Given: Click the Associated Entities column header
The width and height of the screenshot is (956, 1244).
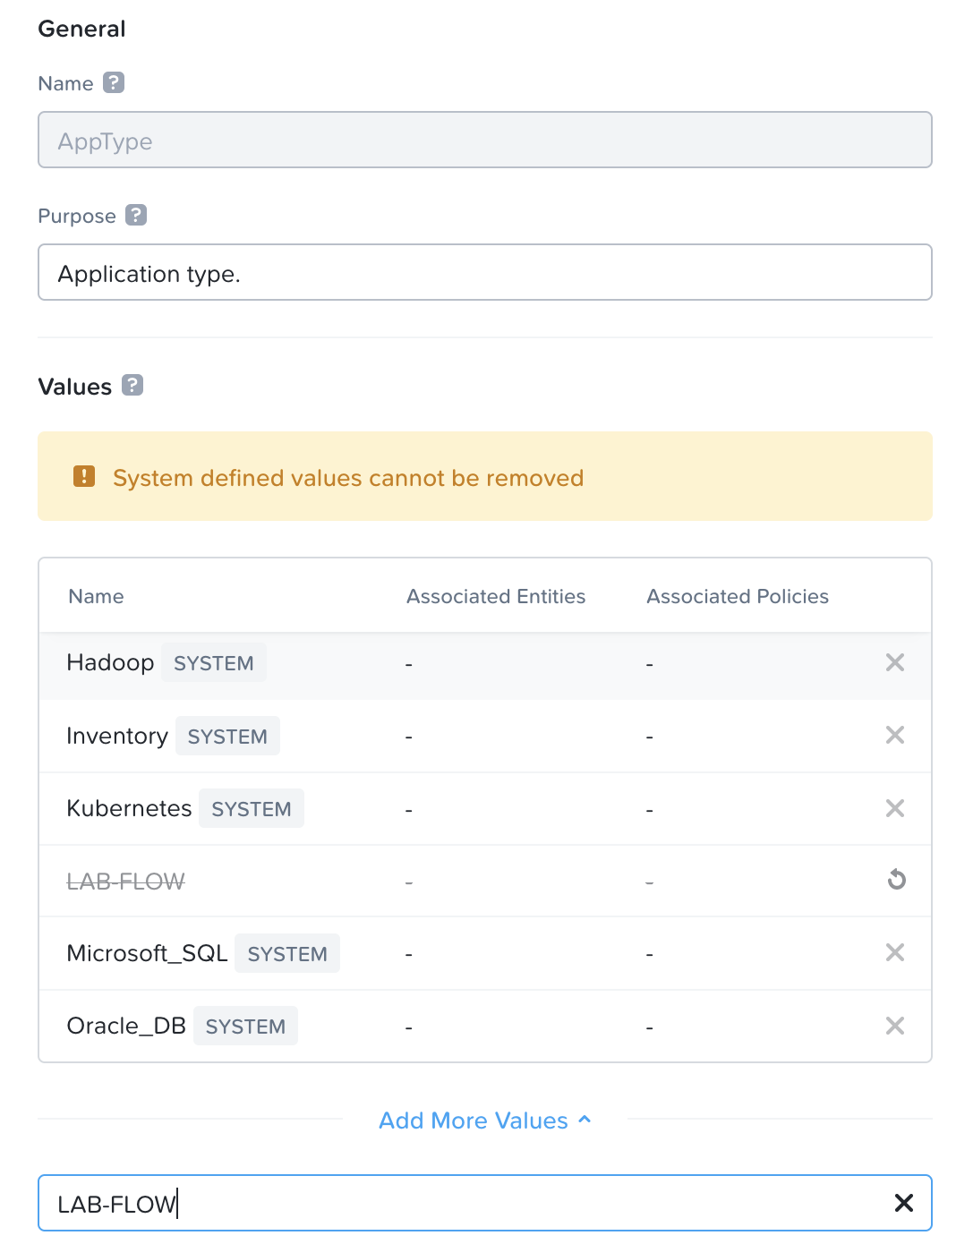Looking at the screenshot, I should coord(496,597).
